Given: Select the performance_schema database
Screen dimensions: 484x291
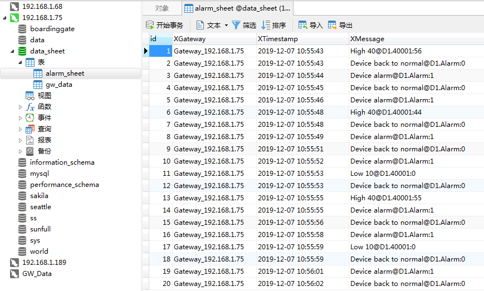Looking at the screenshot, I should coord(65,185).
